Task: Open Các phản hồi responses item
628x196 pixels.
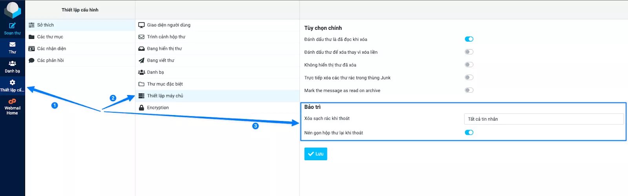Action: (50, 60)
